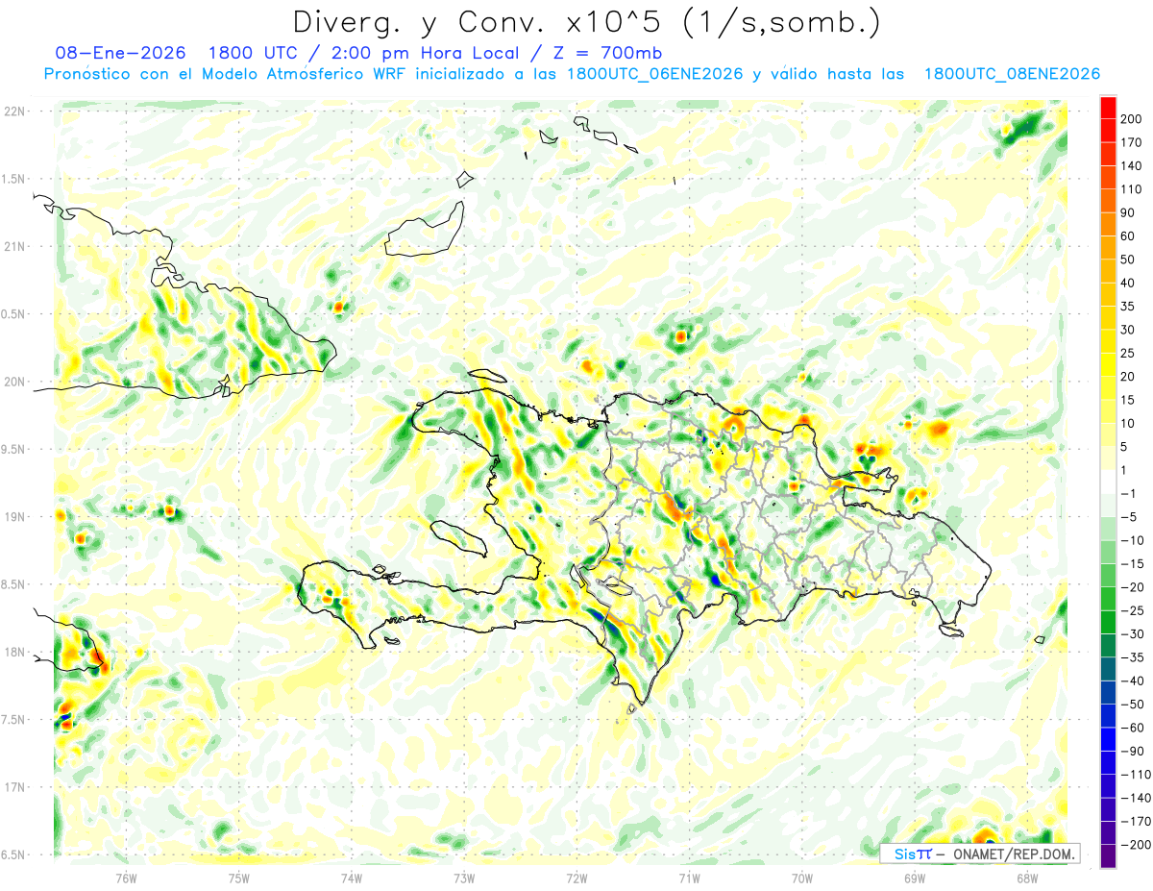1153x891 pixels.
Task: Click the 110 value on the color scale
Action: point(1132,189)
